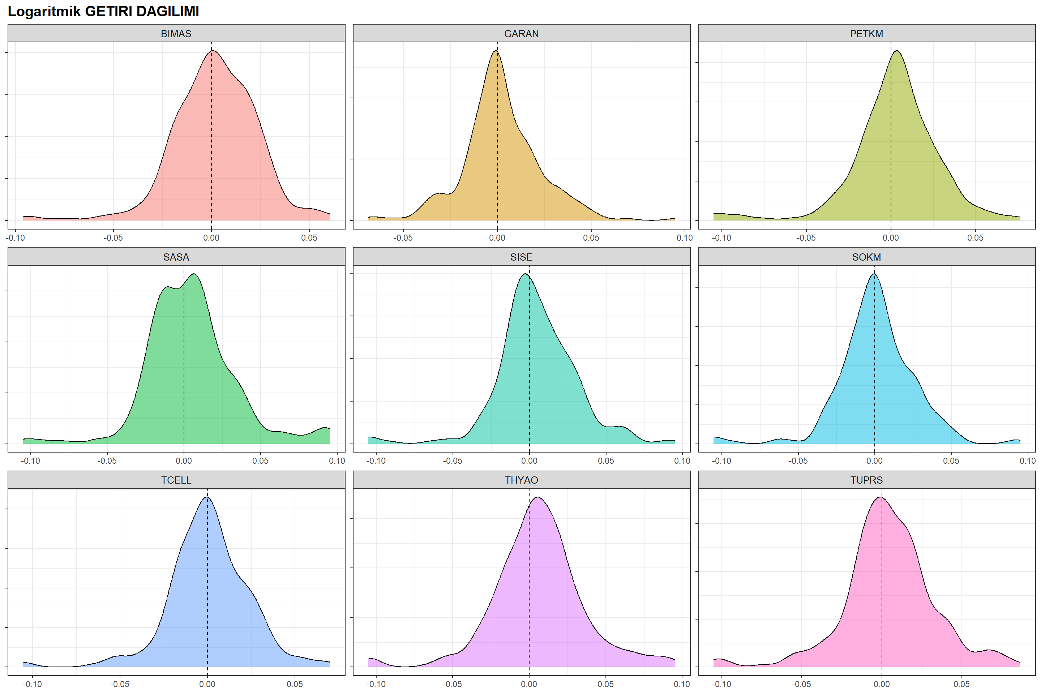
Task: Click the 0.00 axis label under BIMAS
Action: coord(211,238)
